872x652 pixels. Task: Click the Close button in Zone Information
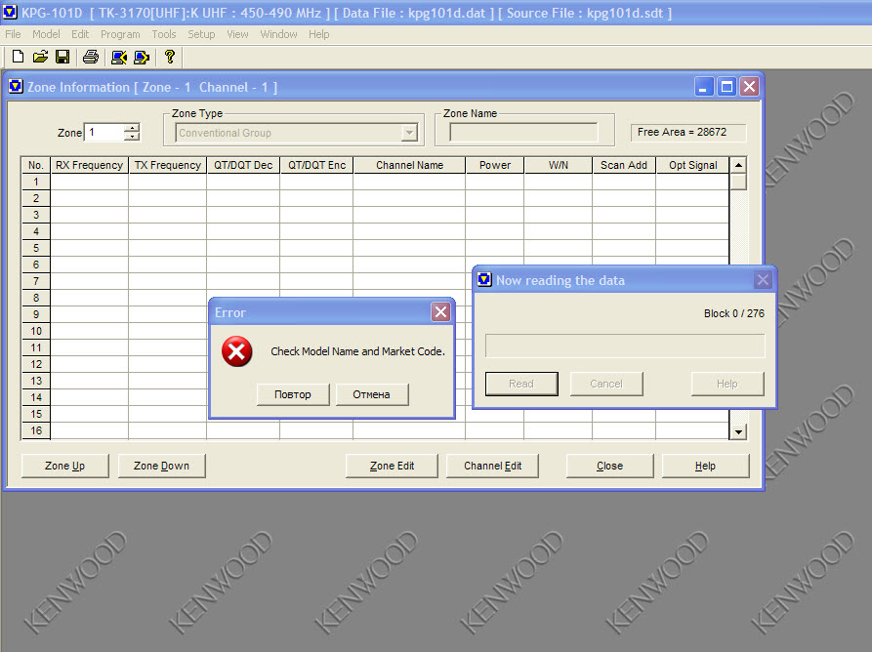pos(610,466)
